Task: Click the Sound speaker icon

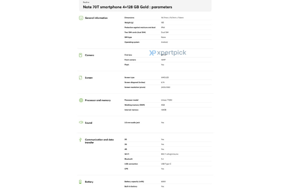Action: pos(81,123)
